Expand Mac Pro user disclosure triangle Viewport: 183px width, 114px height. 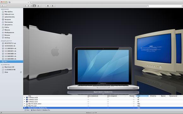pos(25,106)
